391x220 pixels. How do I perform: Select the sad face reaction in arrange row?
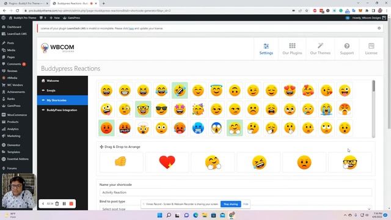coord(304,162)
